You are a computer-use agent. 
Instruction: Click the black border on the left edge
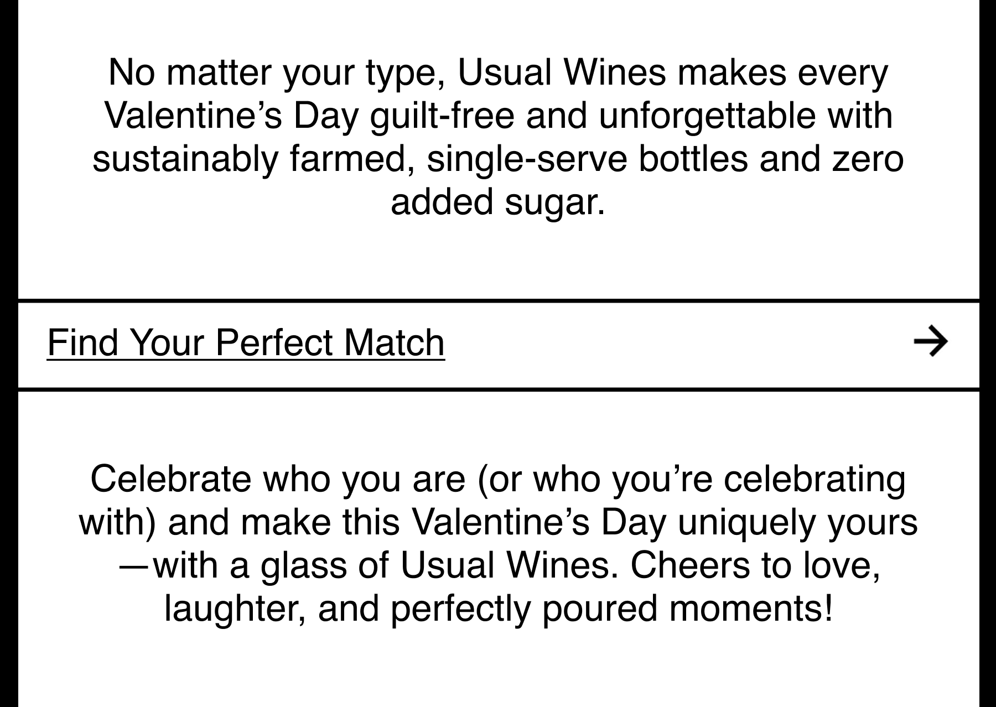[x=9, y=353]
